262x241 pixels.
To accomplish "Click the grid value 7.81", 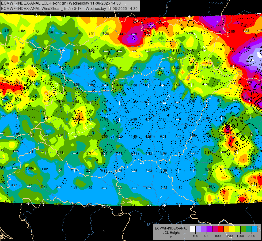I will tap(163, 119).
